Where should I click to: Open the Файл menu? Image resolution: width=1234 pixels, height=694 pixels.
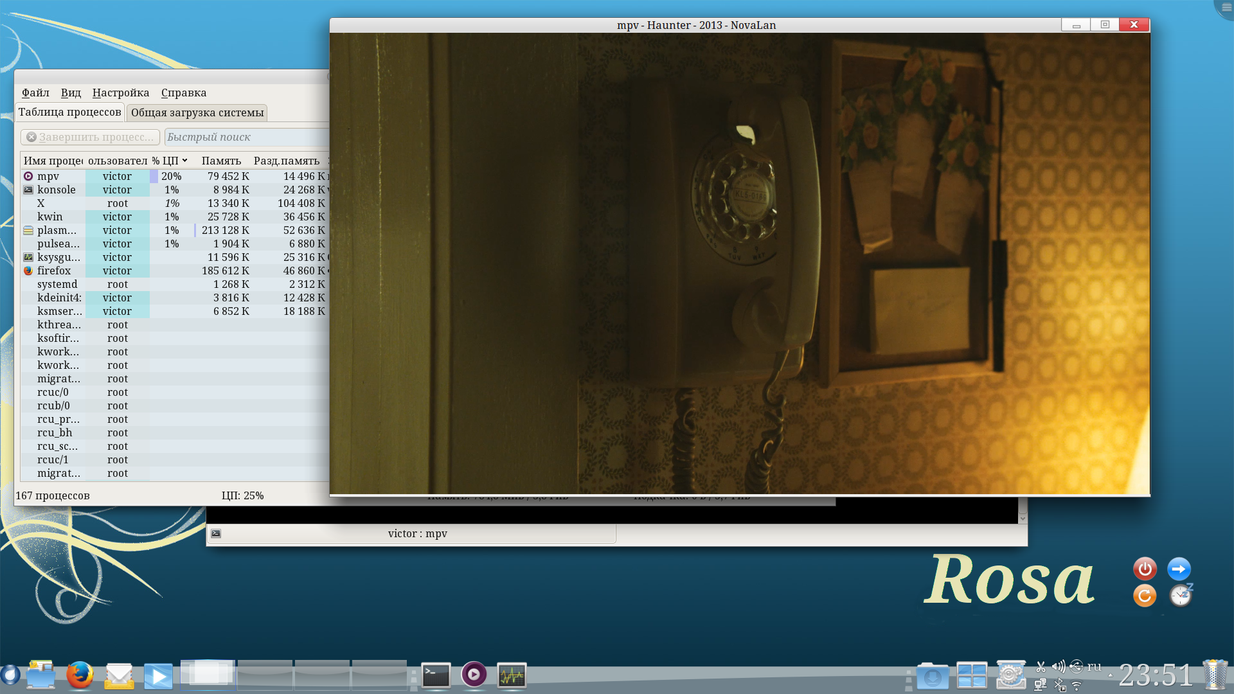[x=35, y=93]
